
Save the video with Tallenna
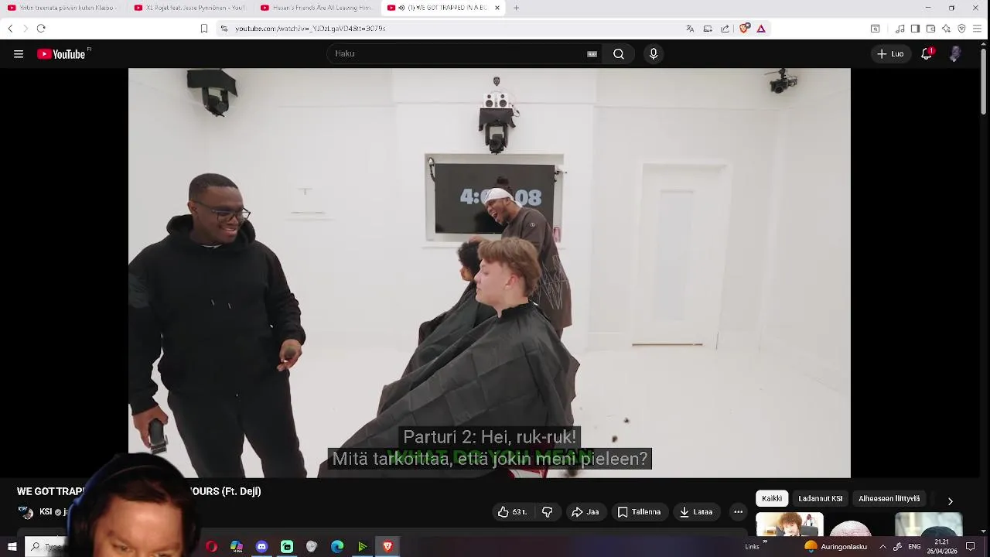coord(640,512)
